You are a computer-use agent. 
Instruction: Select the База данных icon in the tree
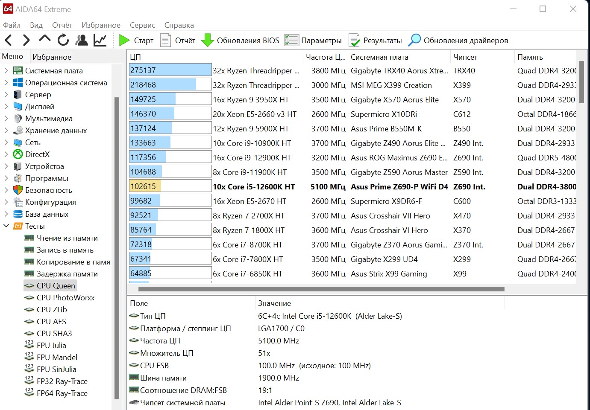[x=18, y=214]
